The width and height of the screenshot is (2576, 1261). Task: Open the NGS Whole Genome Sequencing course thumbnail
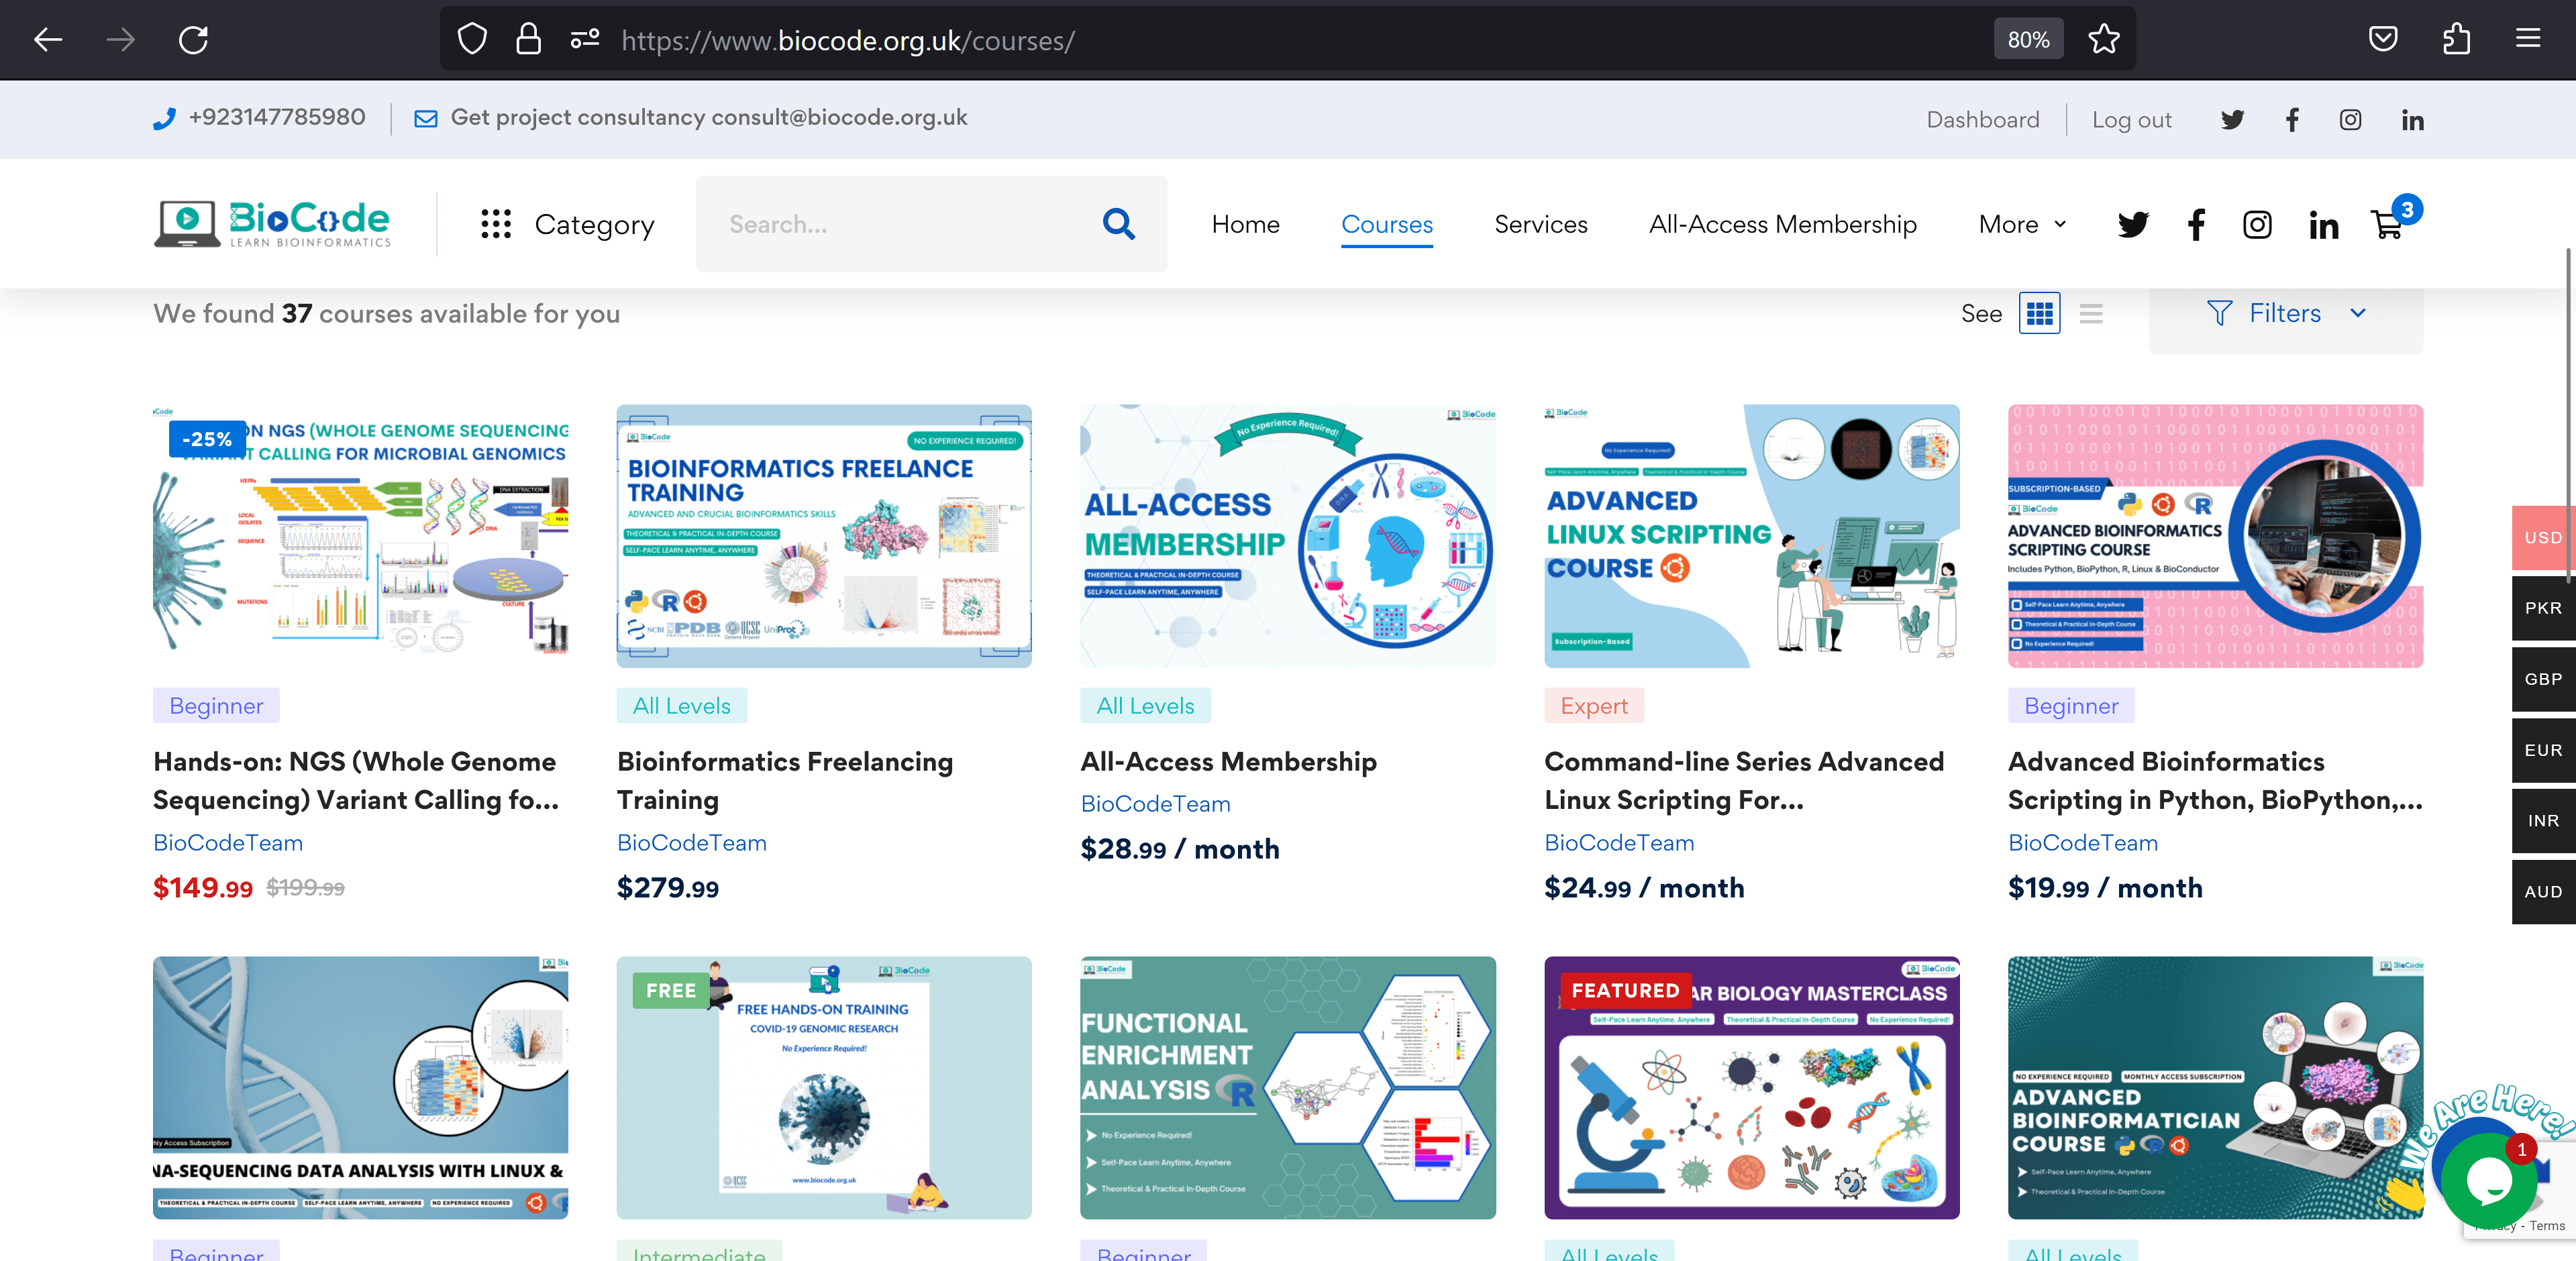(360, 536)
